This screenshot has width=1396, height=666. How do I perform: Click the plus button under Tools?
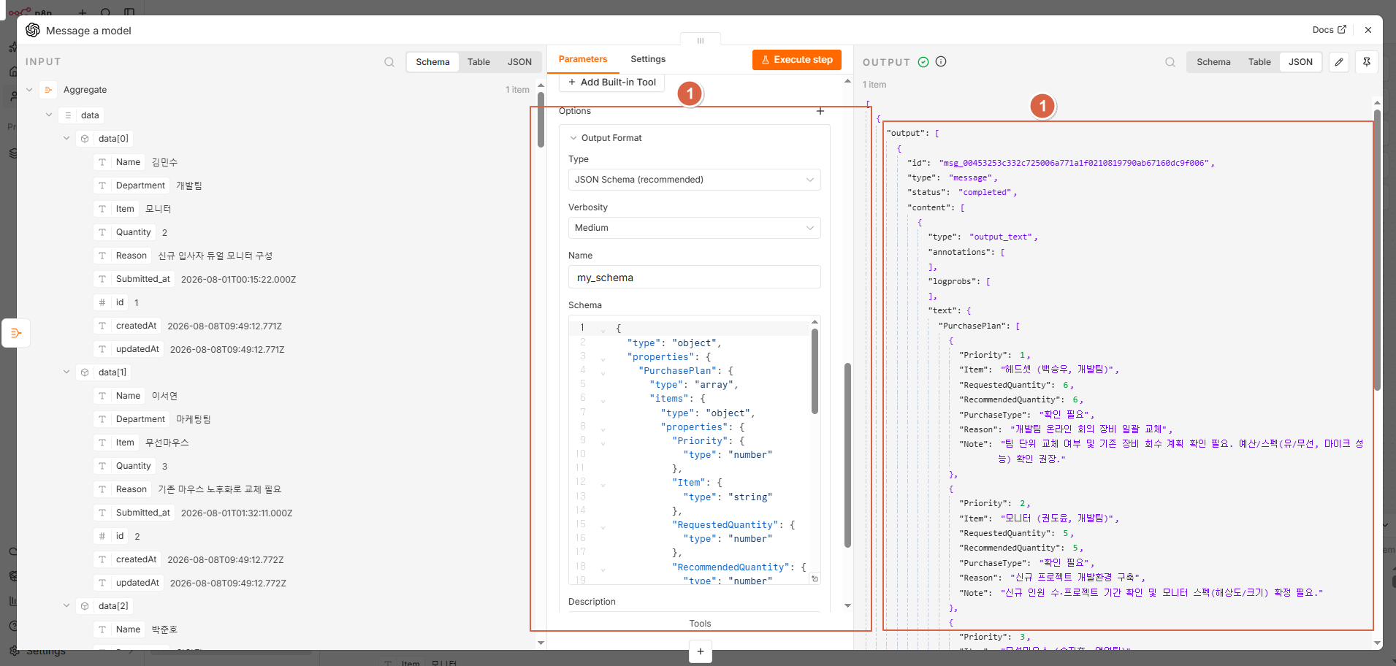(x=700, y=651)
